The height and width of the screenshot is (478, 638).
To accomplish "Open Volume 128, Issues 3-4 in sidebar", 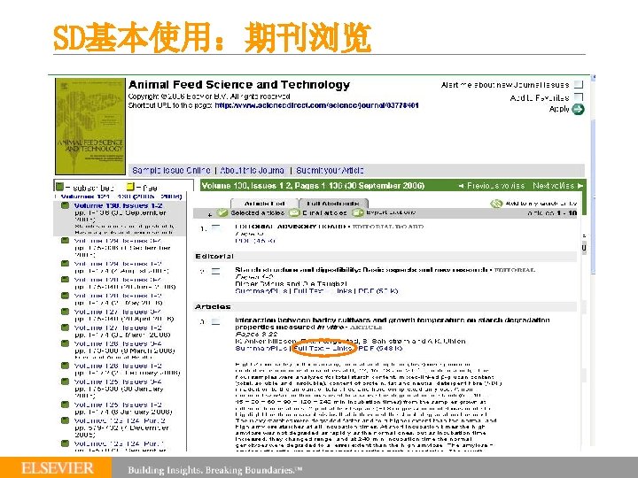I will click(118, 280).
